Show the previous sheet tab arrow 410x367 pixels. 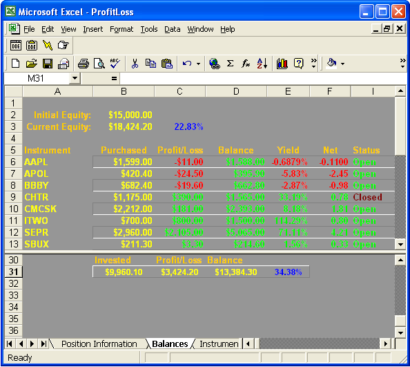[21, 344]
